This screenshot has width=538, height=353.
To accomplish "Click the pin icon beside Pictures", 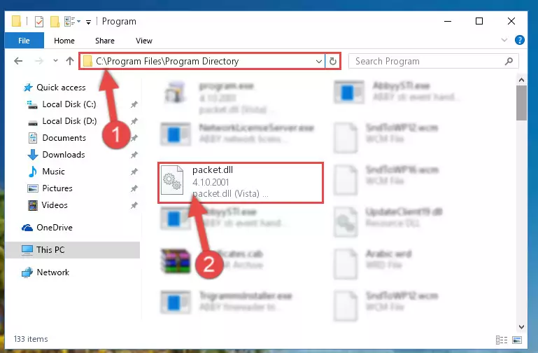I will (134, 188).
